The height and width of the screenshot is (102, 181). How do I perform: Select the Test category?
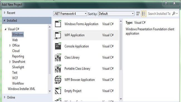pos(15,72)
